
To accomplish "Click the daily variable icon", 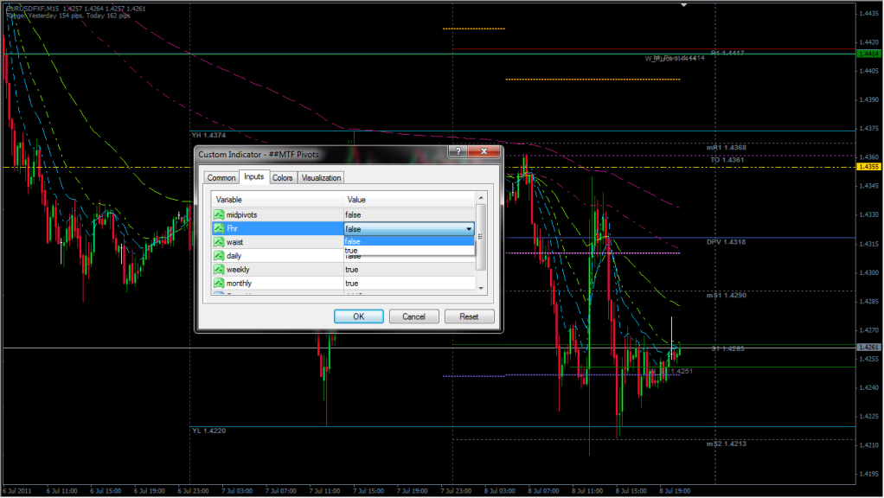I will 219,256.
